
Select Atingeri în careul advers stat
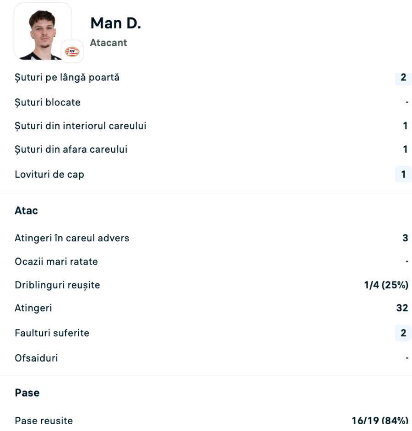point(72,238)
